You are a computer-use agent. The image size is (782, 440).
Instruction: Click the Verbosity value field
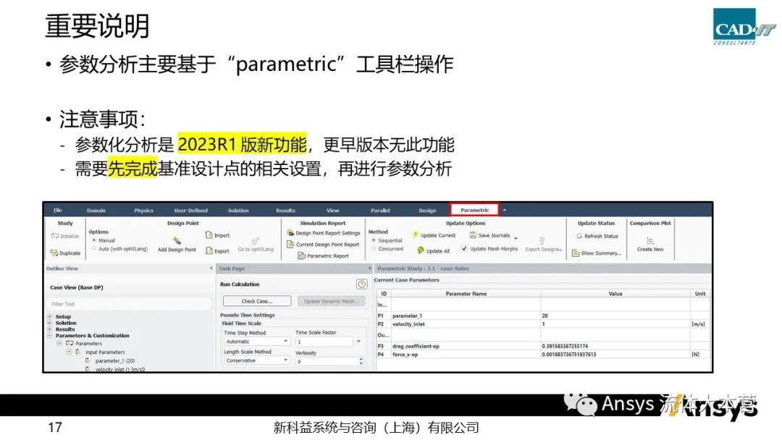(x=327, y=361)
